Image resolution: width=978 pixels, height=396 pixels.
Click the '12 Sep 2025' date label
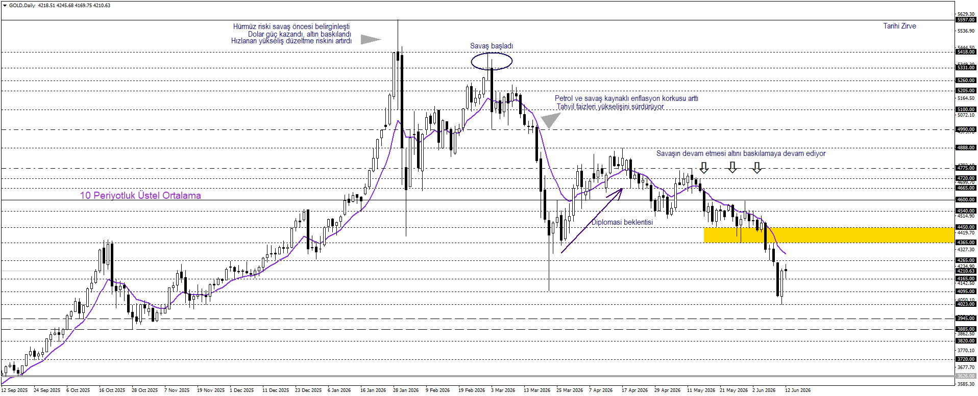pyautogui.click(x=14, y=390)
